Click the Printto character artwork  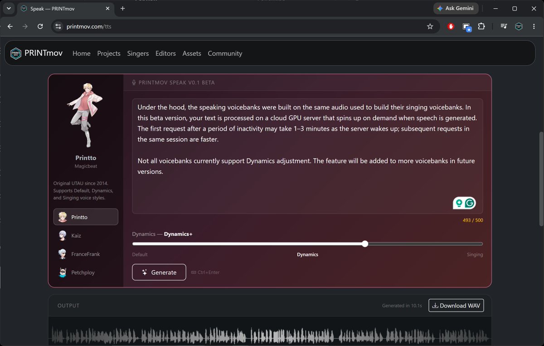(85, 115)
